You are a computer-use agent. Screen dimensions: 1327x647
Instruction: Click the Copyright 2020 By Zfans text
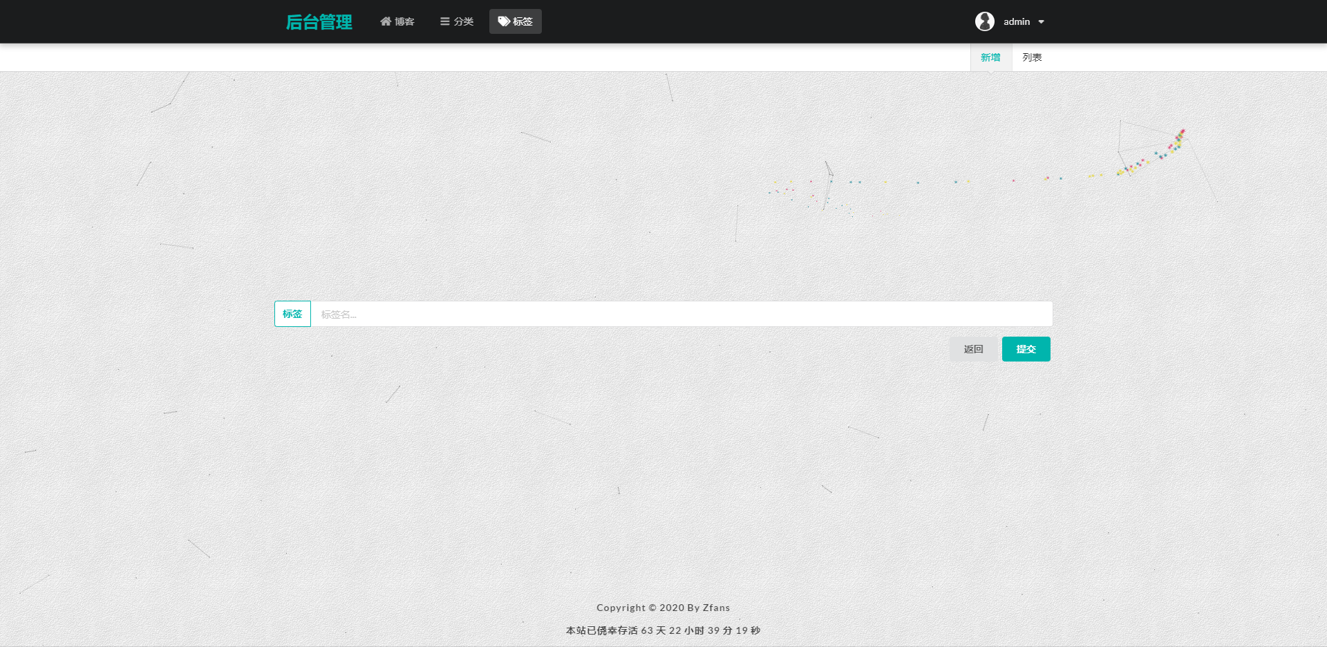click(663, 608)
